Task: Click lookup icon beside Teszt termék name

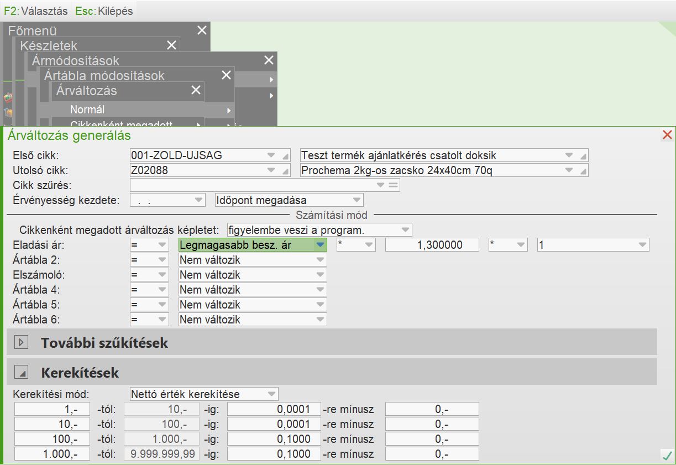Action: [583, 156]
